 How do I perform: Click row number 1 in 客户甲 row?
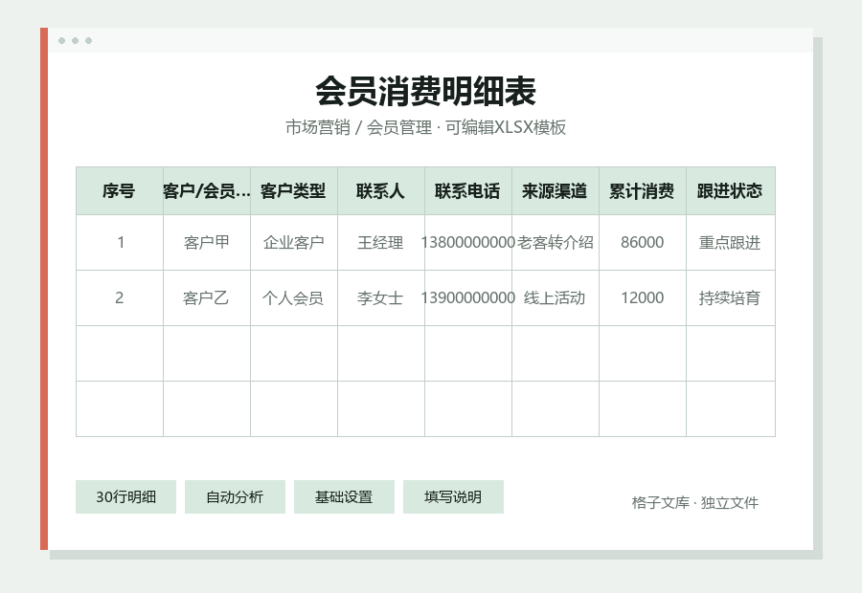(x=120, y=242)
